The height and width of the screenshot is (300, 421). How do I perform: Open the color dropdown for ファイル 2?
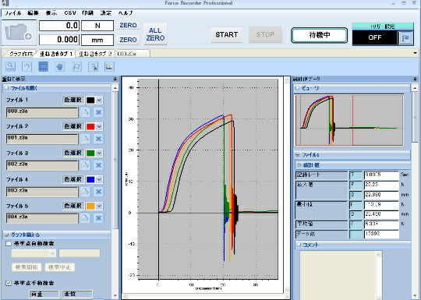(x=99, y=127)
